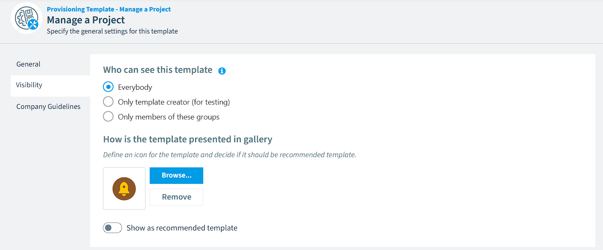Click the yellow bell template icon preview
The height and width of the screenshot is (250, 603).
pos(124,189)
